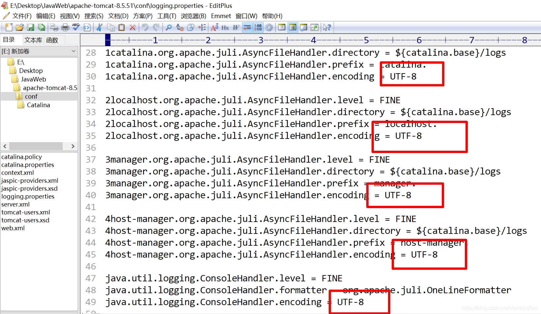Click the folder tree horizontal scrollbar thumb
This screenshot has width=541, height=314.
click(x=36, y=146)
